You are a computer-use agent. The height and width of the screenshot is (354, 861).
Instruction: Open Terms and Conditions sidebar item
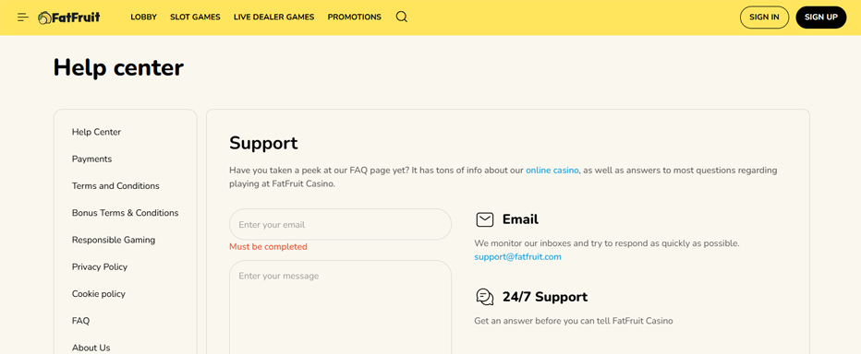115,186
